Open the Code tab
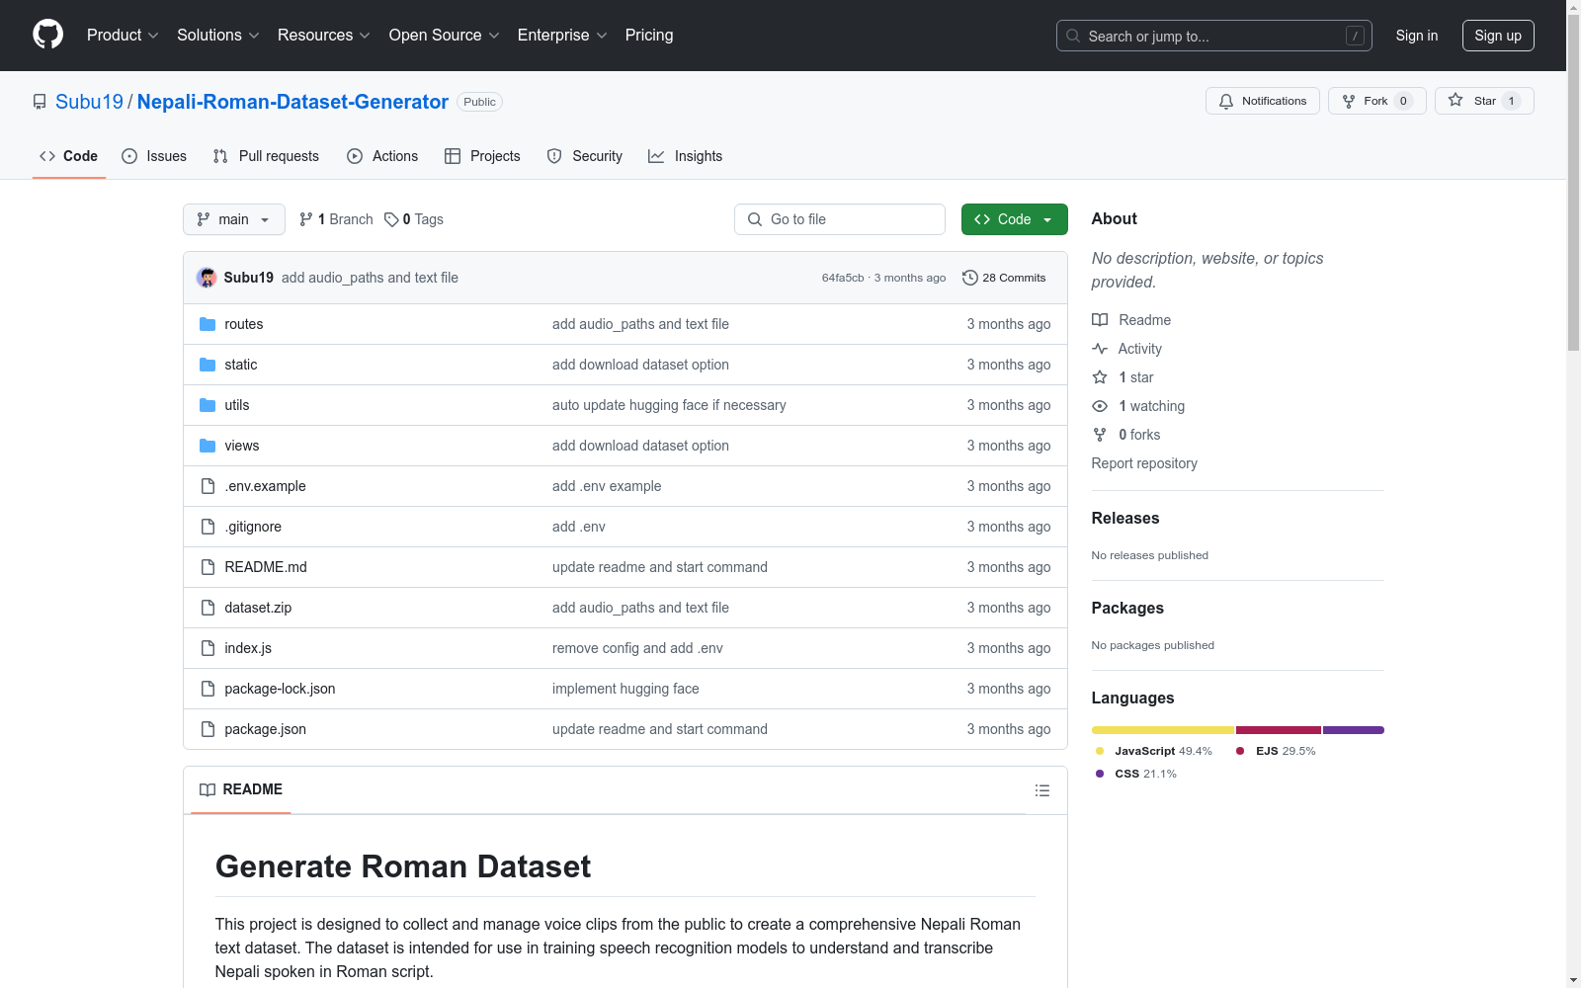Image resolution: width=1581 pixels, height=988 pixels. (69, 156)
